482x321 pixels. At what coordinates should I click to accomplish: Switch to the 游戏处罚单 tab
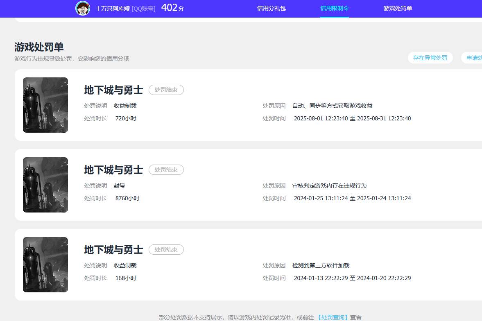pos(398,8)
